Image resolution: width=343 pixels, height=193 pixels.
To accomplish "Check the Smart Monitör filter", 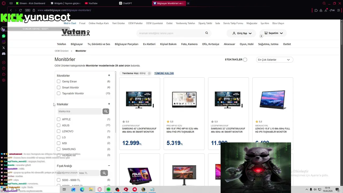I will click(x=58, y=87).
